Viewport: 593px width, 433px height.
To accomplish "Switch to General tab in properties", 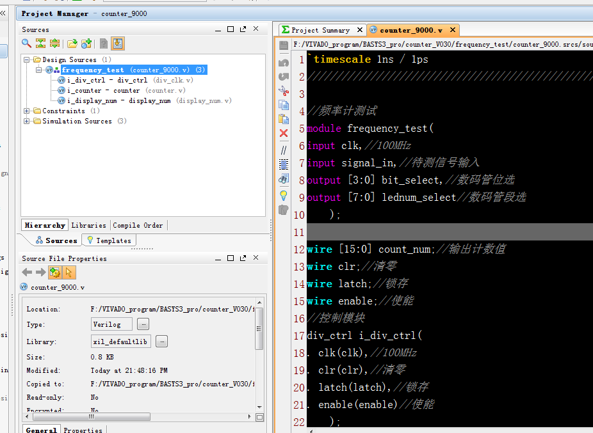I will [41, 430].
